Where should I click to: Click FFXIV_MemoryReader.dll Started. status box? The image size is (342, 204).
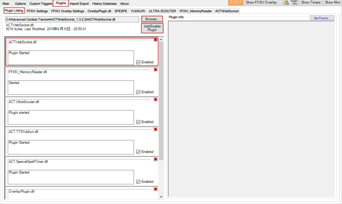[71, 88]
